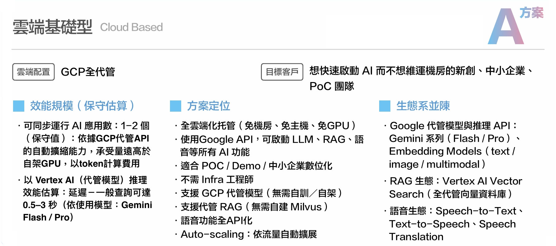The width and height of the screenshot is (556, 246).
Task: Click the blue square beside 方案定位
Action: tap(176, 106)
